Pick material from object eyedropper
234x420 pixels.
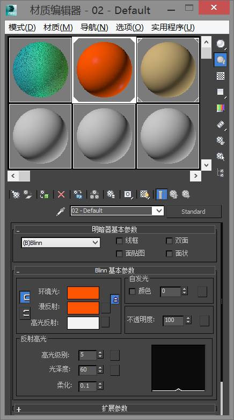coord(61,211)
